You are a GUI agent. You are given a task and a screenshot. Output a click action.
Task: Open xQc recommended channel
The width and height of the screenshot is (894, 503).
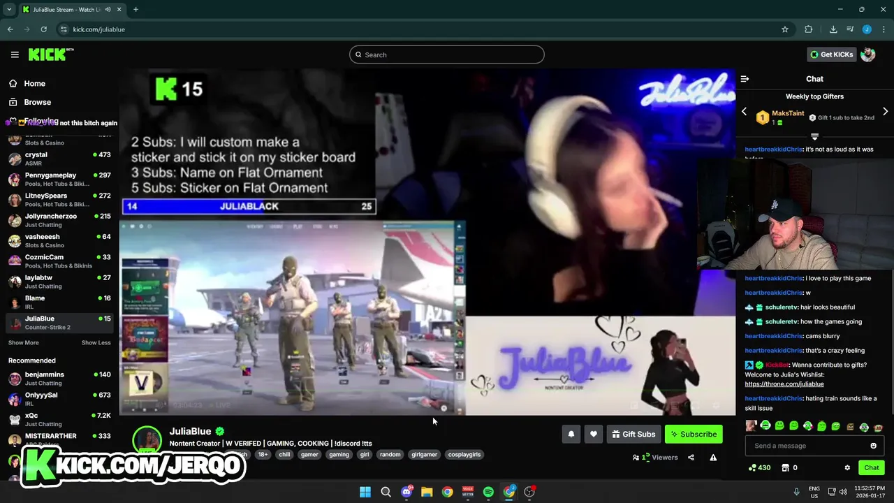click(x=59, y=420)
